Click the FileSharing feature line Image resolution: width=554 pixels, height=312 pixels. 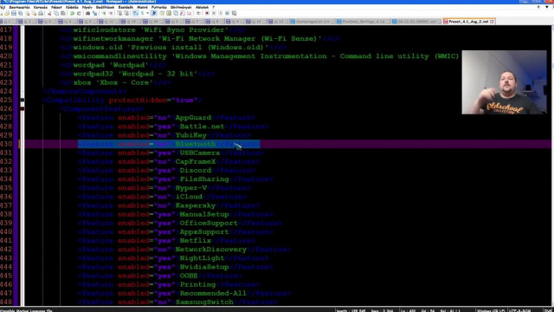[176, 179]
